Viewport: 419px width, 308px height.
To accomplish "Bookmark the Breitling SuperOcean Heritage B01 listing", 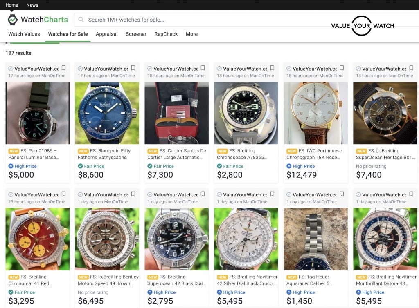I will [411, 68].
